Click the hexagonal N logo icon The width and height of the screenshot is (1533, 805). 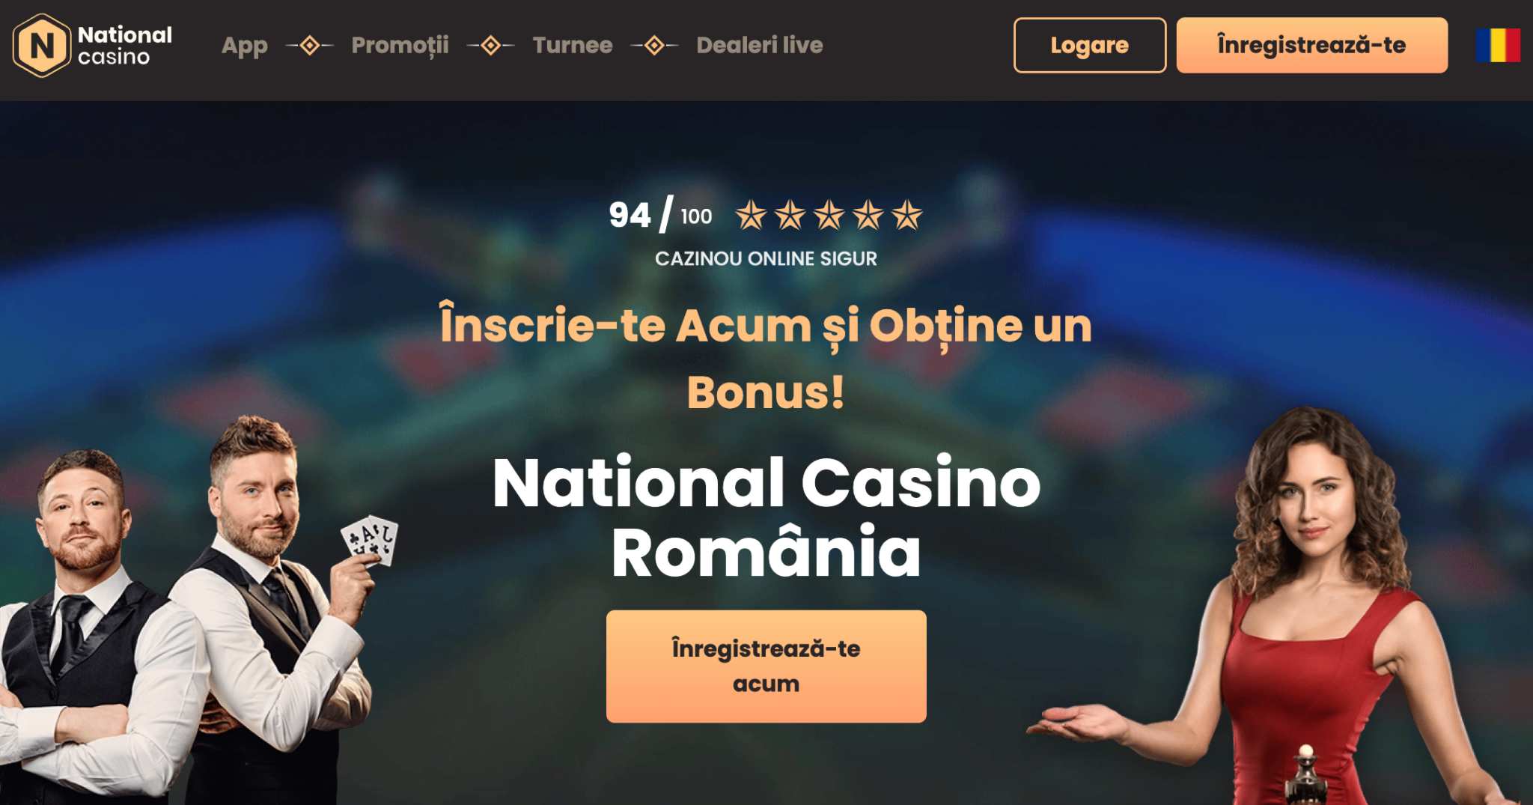42,46
